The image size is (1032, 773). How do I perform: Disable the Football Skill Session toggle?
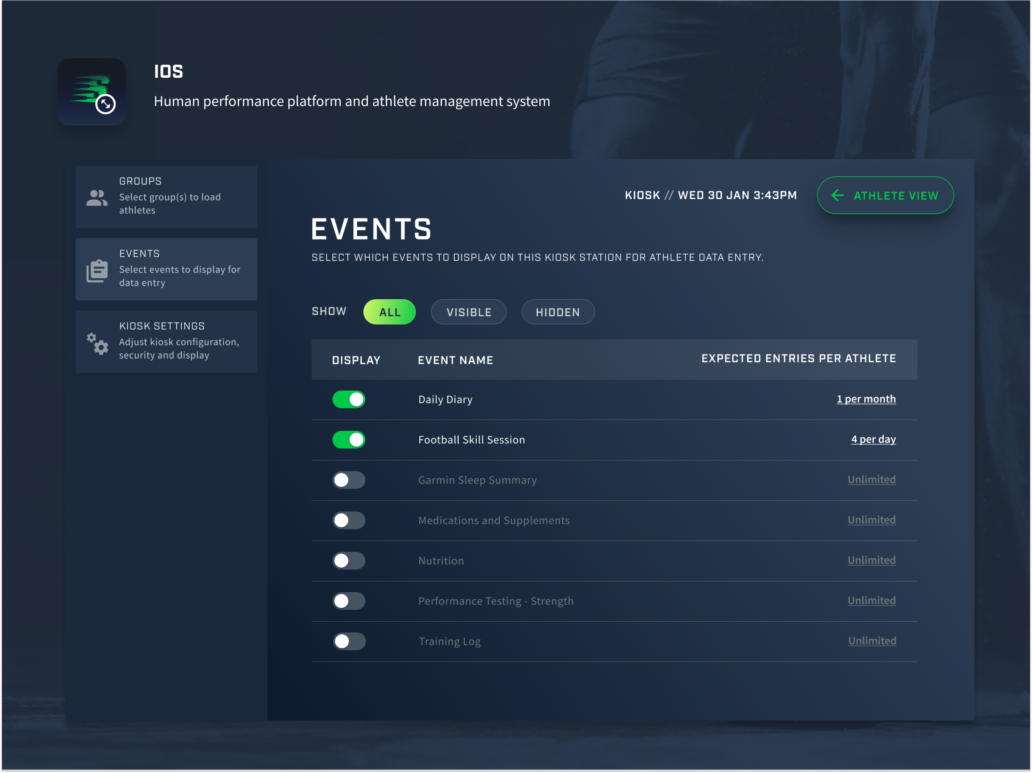pyautogui.click(x=349, y=440)
